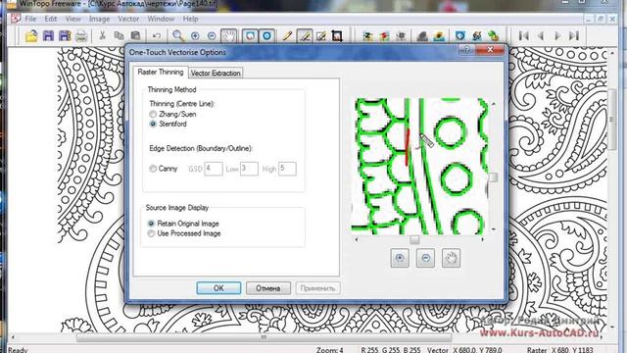Select the Crop tool icon
Viewport: 627px width, 353px height.
(x=337, y=36)
